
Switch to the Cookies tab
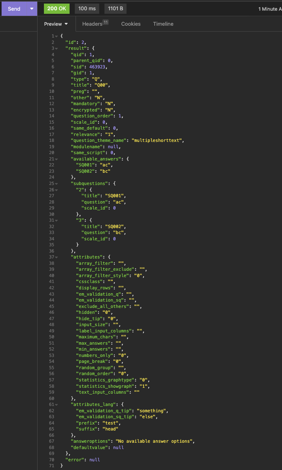click(131, 24)
